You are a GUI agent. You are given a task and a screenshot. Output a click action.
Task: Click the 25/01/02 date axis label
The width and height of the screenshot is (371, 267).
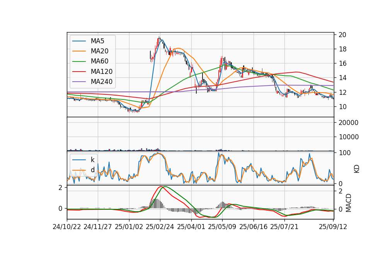point(129,227)
